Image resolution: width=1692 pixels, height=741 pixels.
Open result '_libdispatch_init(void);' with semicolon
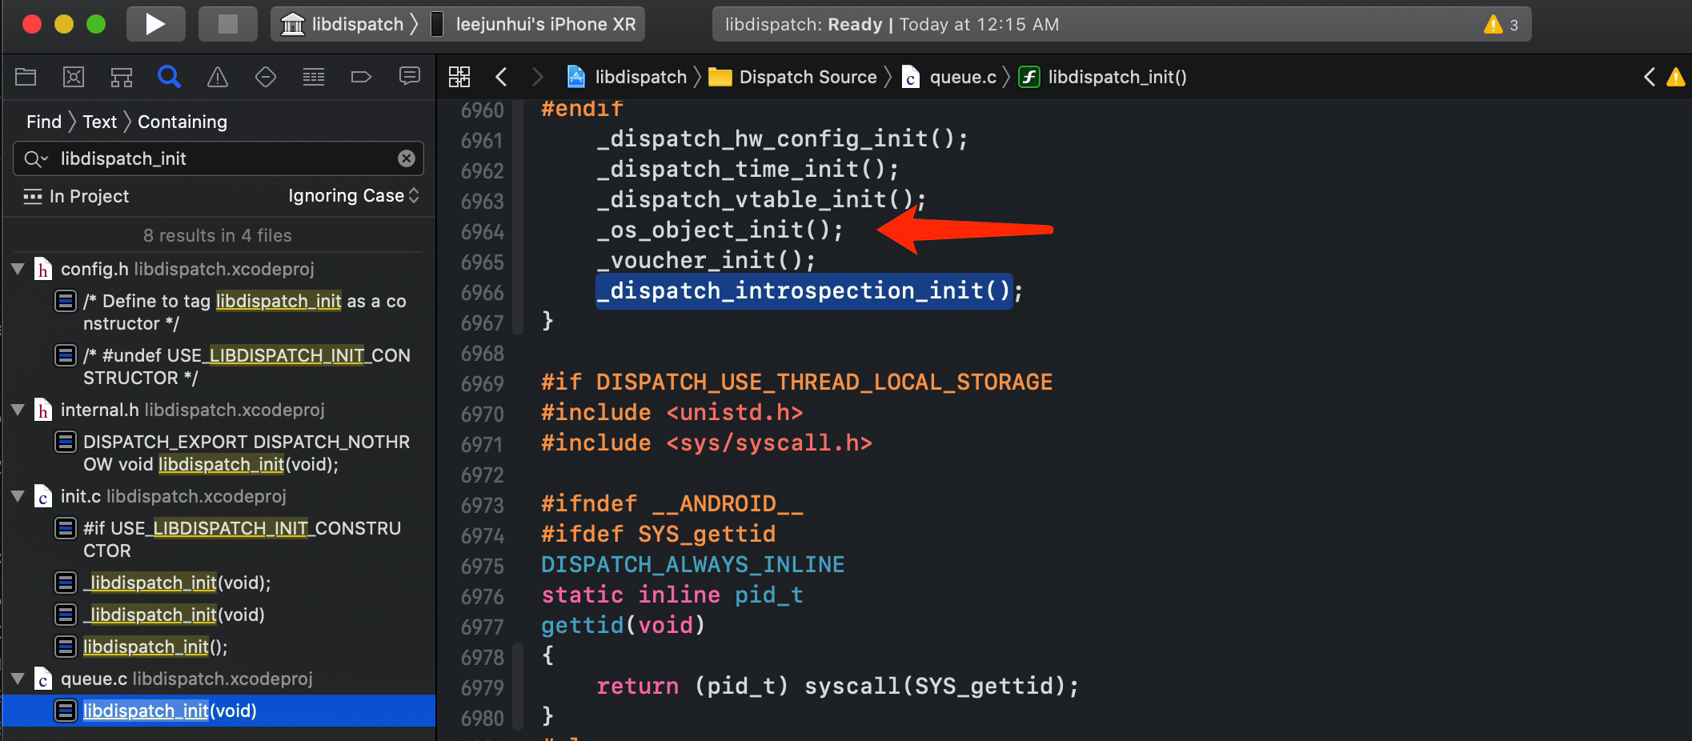tap(176, 583)
